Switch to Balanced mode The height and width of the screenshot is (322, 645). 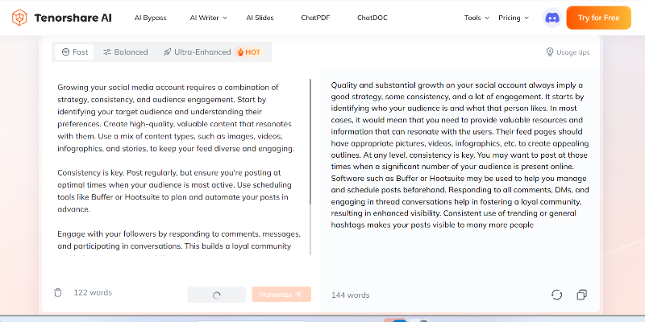(125, 52)
